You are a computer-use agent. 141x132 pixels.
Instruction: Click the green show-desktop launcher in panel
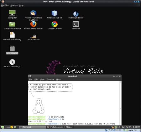(15, 127)
